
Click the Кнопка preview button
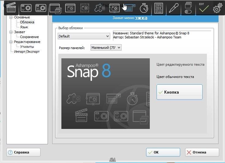pos(180,92)
